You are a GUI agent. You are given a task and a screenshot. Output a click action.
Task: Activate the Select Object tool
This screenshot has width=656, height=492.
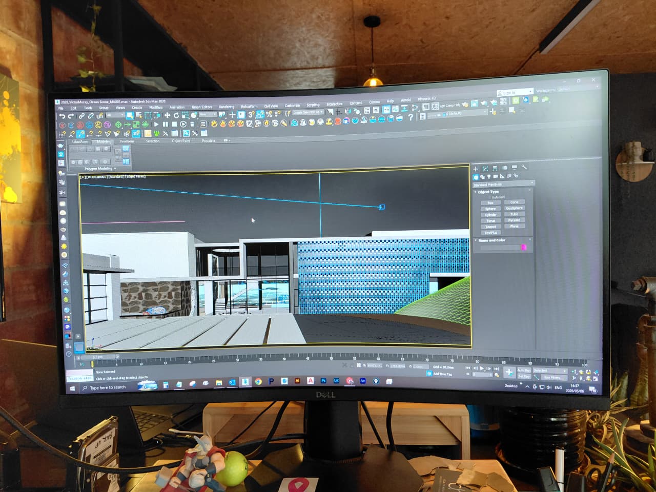click(130, 116)
